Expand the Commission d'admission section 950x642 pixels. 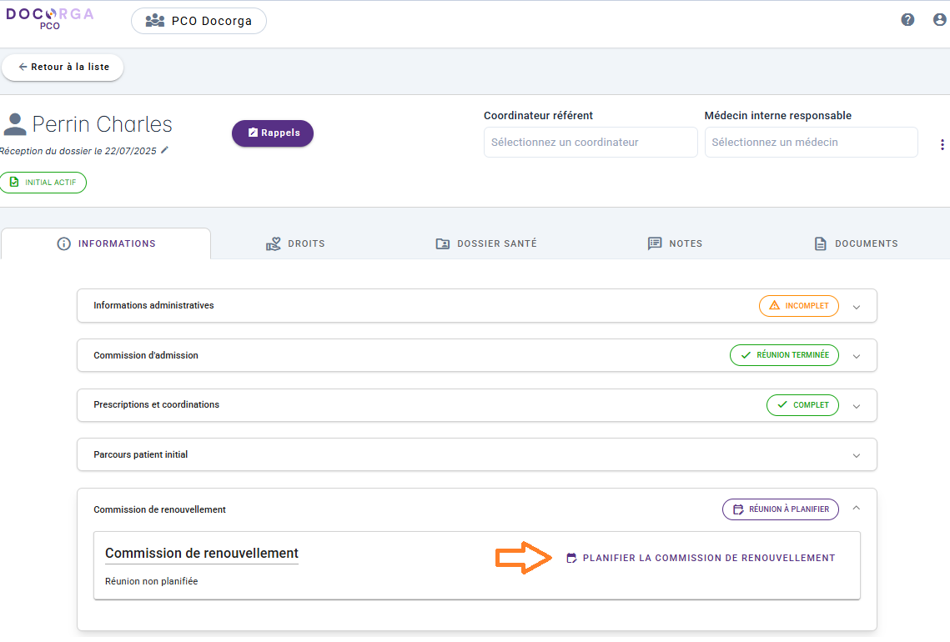coord(856,356)
